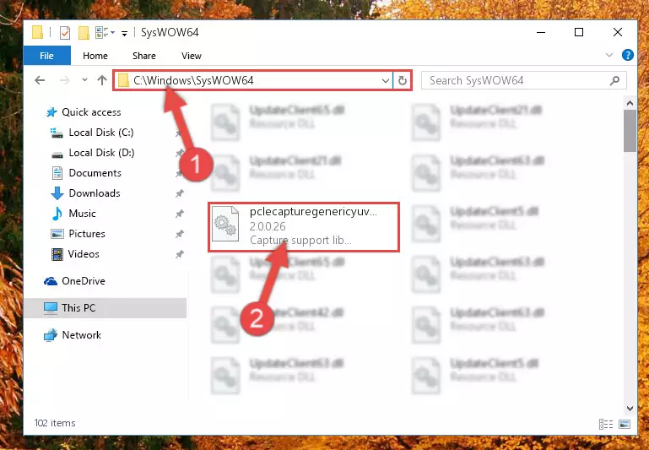Select Network in navigation pane
This screenshot has height=450, width=649.
81,335
